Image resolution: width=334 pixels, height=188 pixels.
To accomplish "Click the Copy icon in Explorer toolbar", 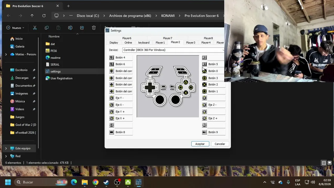I will pyautogui.click(x=47, y=28).
